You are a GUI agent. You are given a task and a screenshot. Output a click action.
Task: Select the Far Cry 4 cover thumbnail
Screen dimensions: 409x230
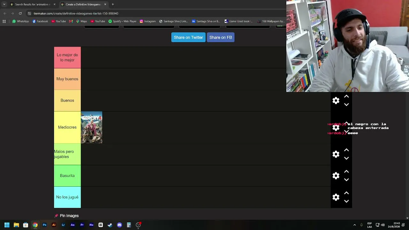[x=92, y=127]
